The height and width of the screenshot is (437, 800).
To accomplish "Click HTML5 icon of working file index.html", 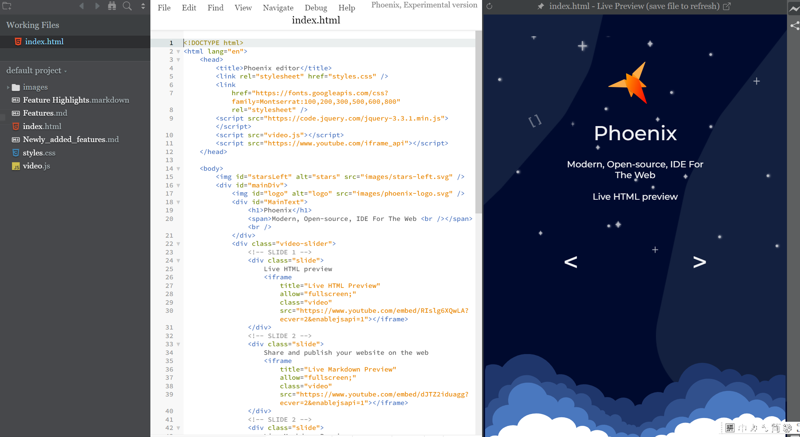I will (17, 42).
